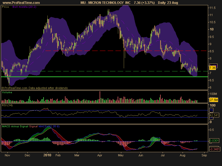Screen dimensions: 222x166
Task: Click the Dec date axis label
Action: [27, 155]
